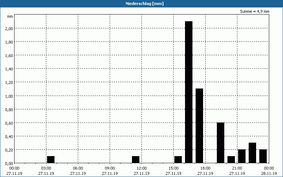The height and width of the screenshot is (177, 283).
Task: Click the 12:00 x-axis time label
Action: 142,169
